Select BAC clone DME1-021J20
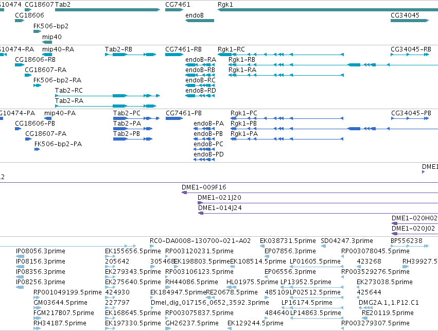The height and width of the screenshot is (331, 438). coord(318,203)
